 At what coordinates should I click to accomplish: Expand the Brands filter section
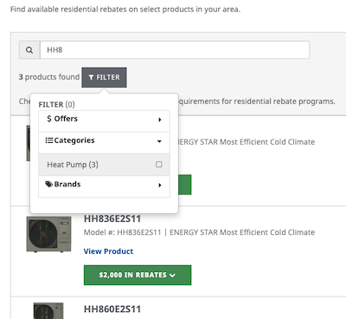pos(104,186)
